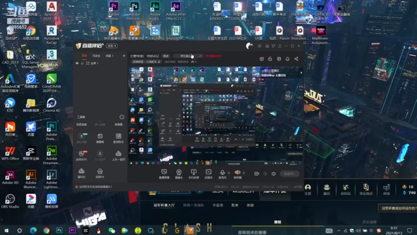Open WeChat from the taskbar
Viewport: 417px width, 235px height.
(x=112, y=230)
